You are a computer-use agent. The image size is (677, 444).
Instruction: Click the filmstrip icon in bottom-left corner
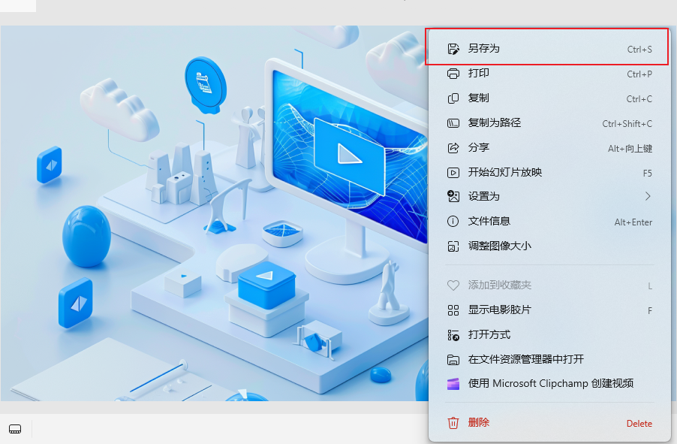click(16, 429)
